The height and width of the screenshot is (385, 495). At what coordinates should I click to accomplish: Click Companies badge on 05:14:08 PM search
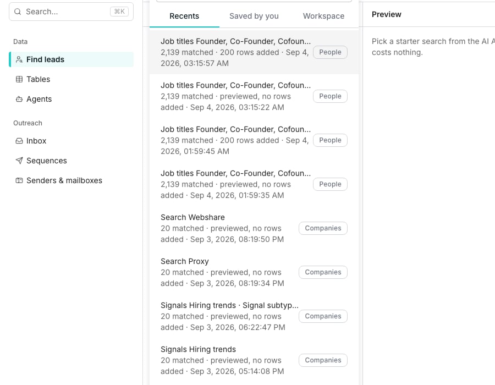coord(323,360)
